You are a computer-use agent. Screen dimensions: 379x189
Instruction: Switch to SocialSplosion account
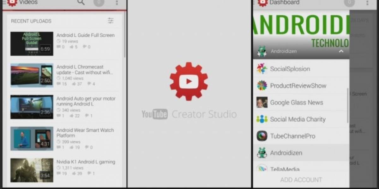tap(301, 69)
